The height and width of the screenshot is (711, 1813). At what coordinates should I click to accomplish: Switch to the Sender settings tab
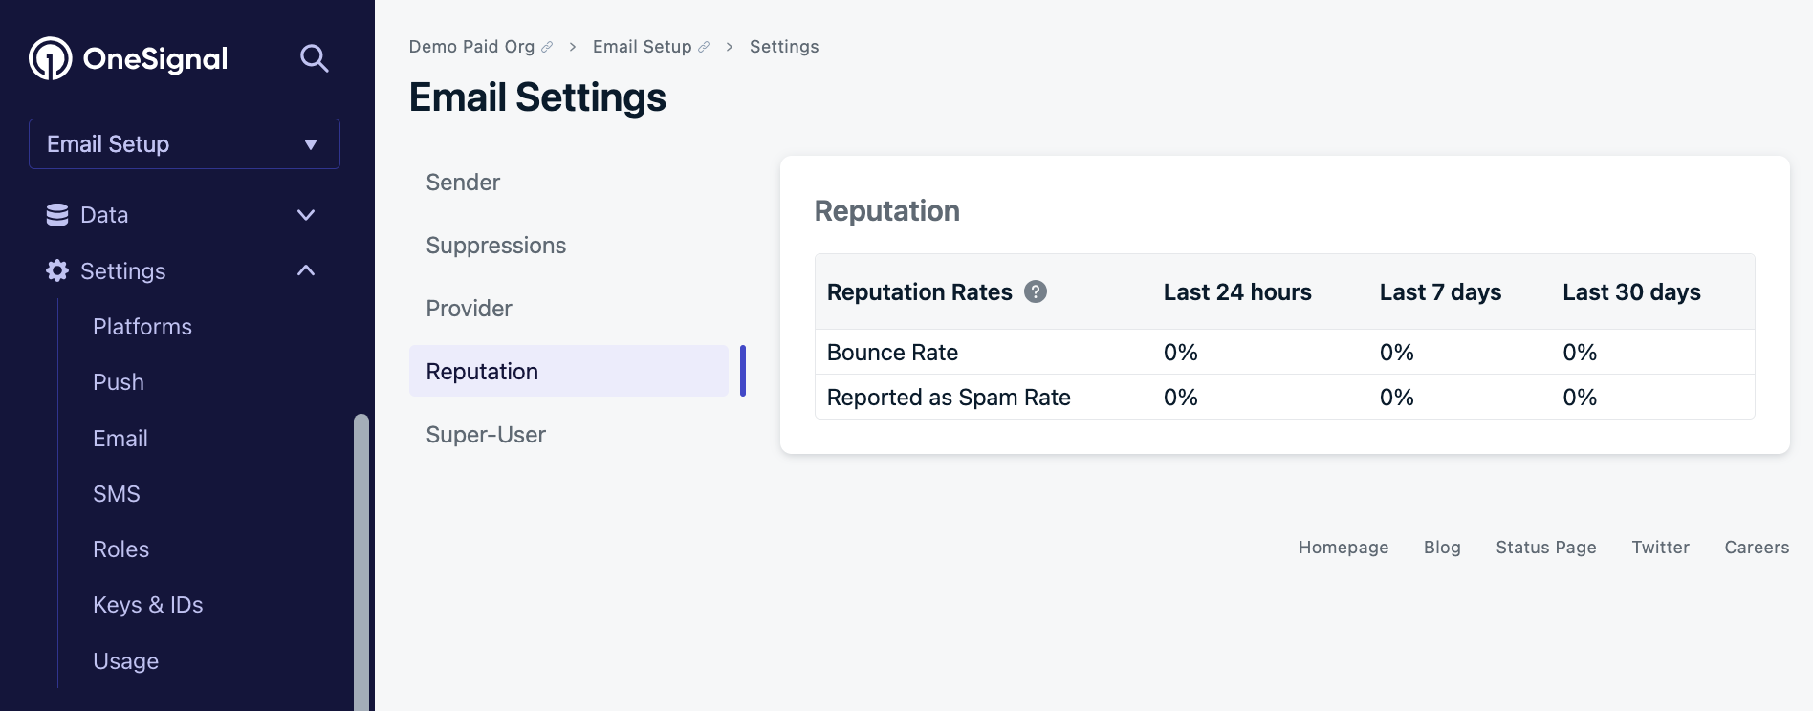(x=463, y=183)
